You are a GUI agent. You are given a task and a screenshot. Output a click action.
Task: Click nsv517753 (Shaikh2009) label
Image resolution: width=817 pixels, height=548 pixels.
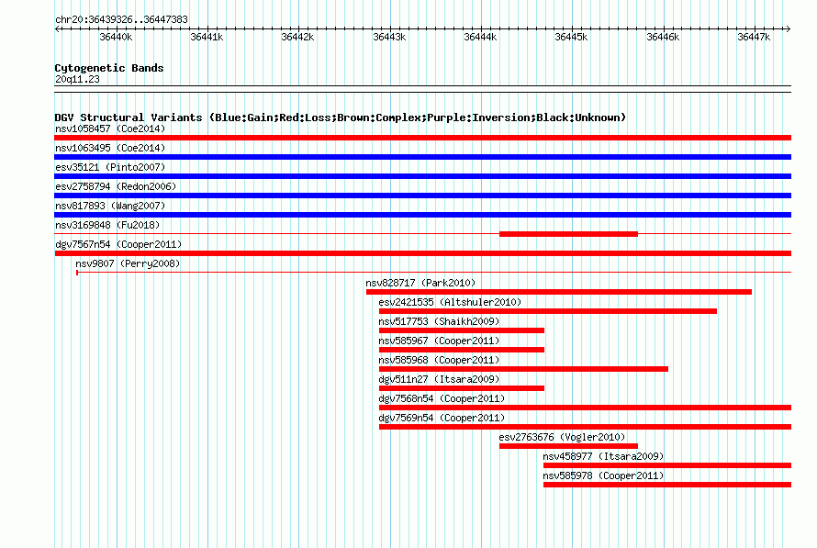pyautogui.click(x=439, y=321)
